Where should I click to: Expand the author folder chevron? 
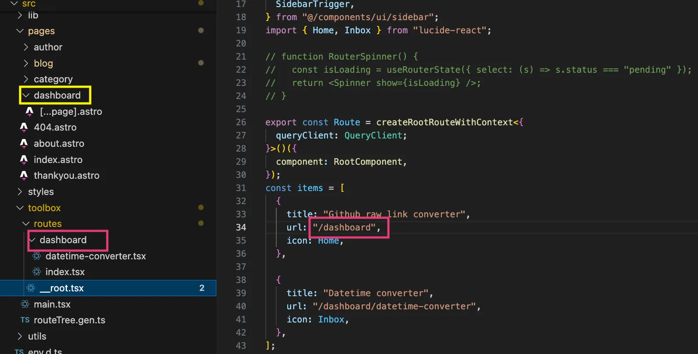[x=26, y=47]
